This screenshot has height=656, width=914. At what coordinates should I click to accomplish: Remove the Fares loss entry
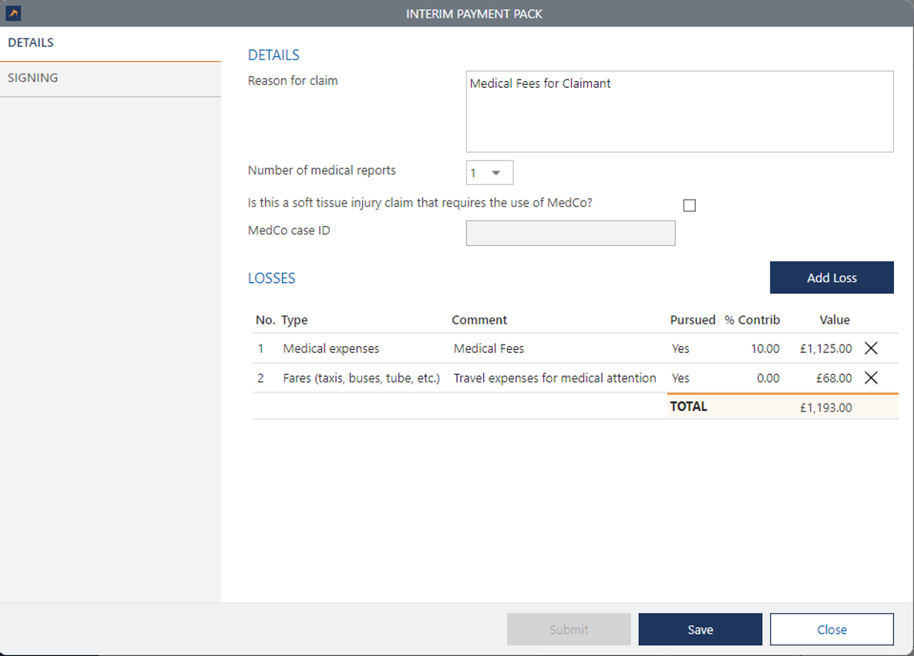871,378
